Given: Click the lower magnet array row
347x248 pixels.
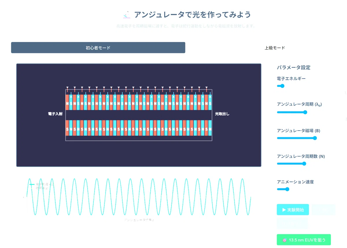Looking at the screenshot, I should [139, 128].
